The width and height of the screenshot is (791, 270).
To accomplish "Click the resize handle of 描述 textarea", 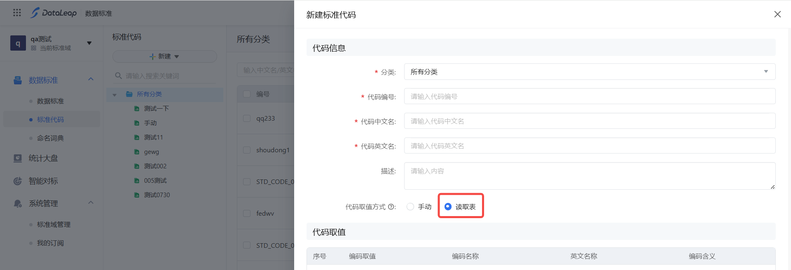I will pos(772,187).
